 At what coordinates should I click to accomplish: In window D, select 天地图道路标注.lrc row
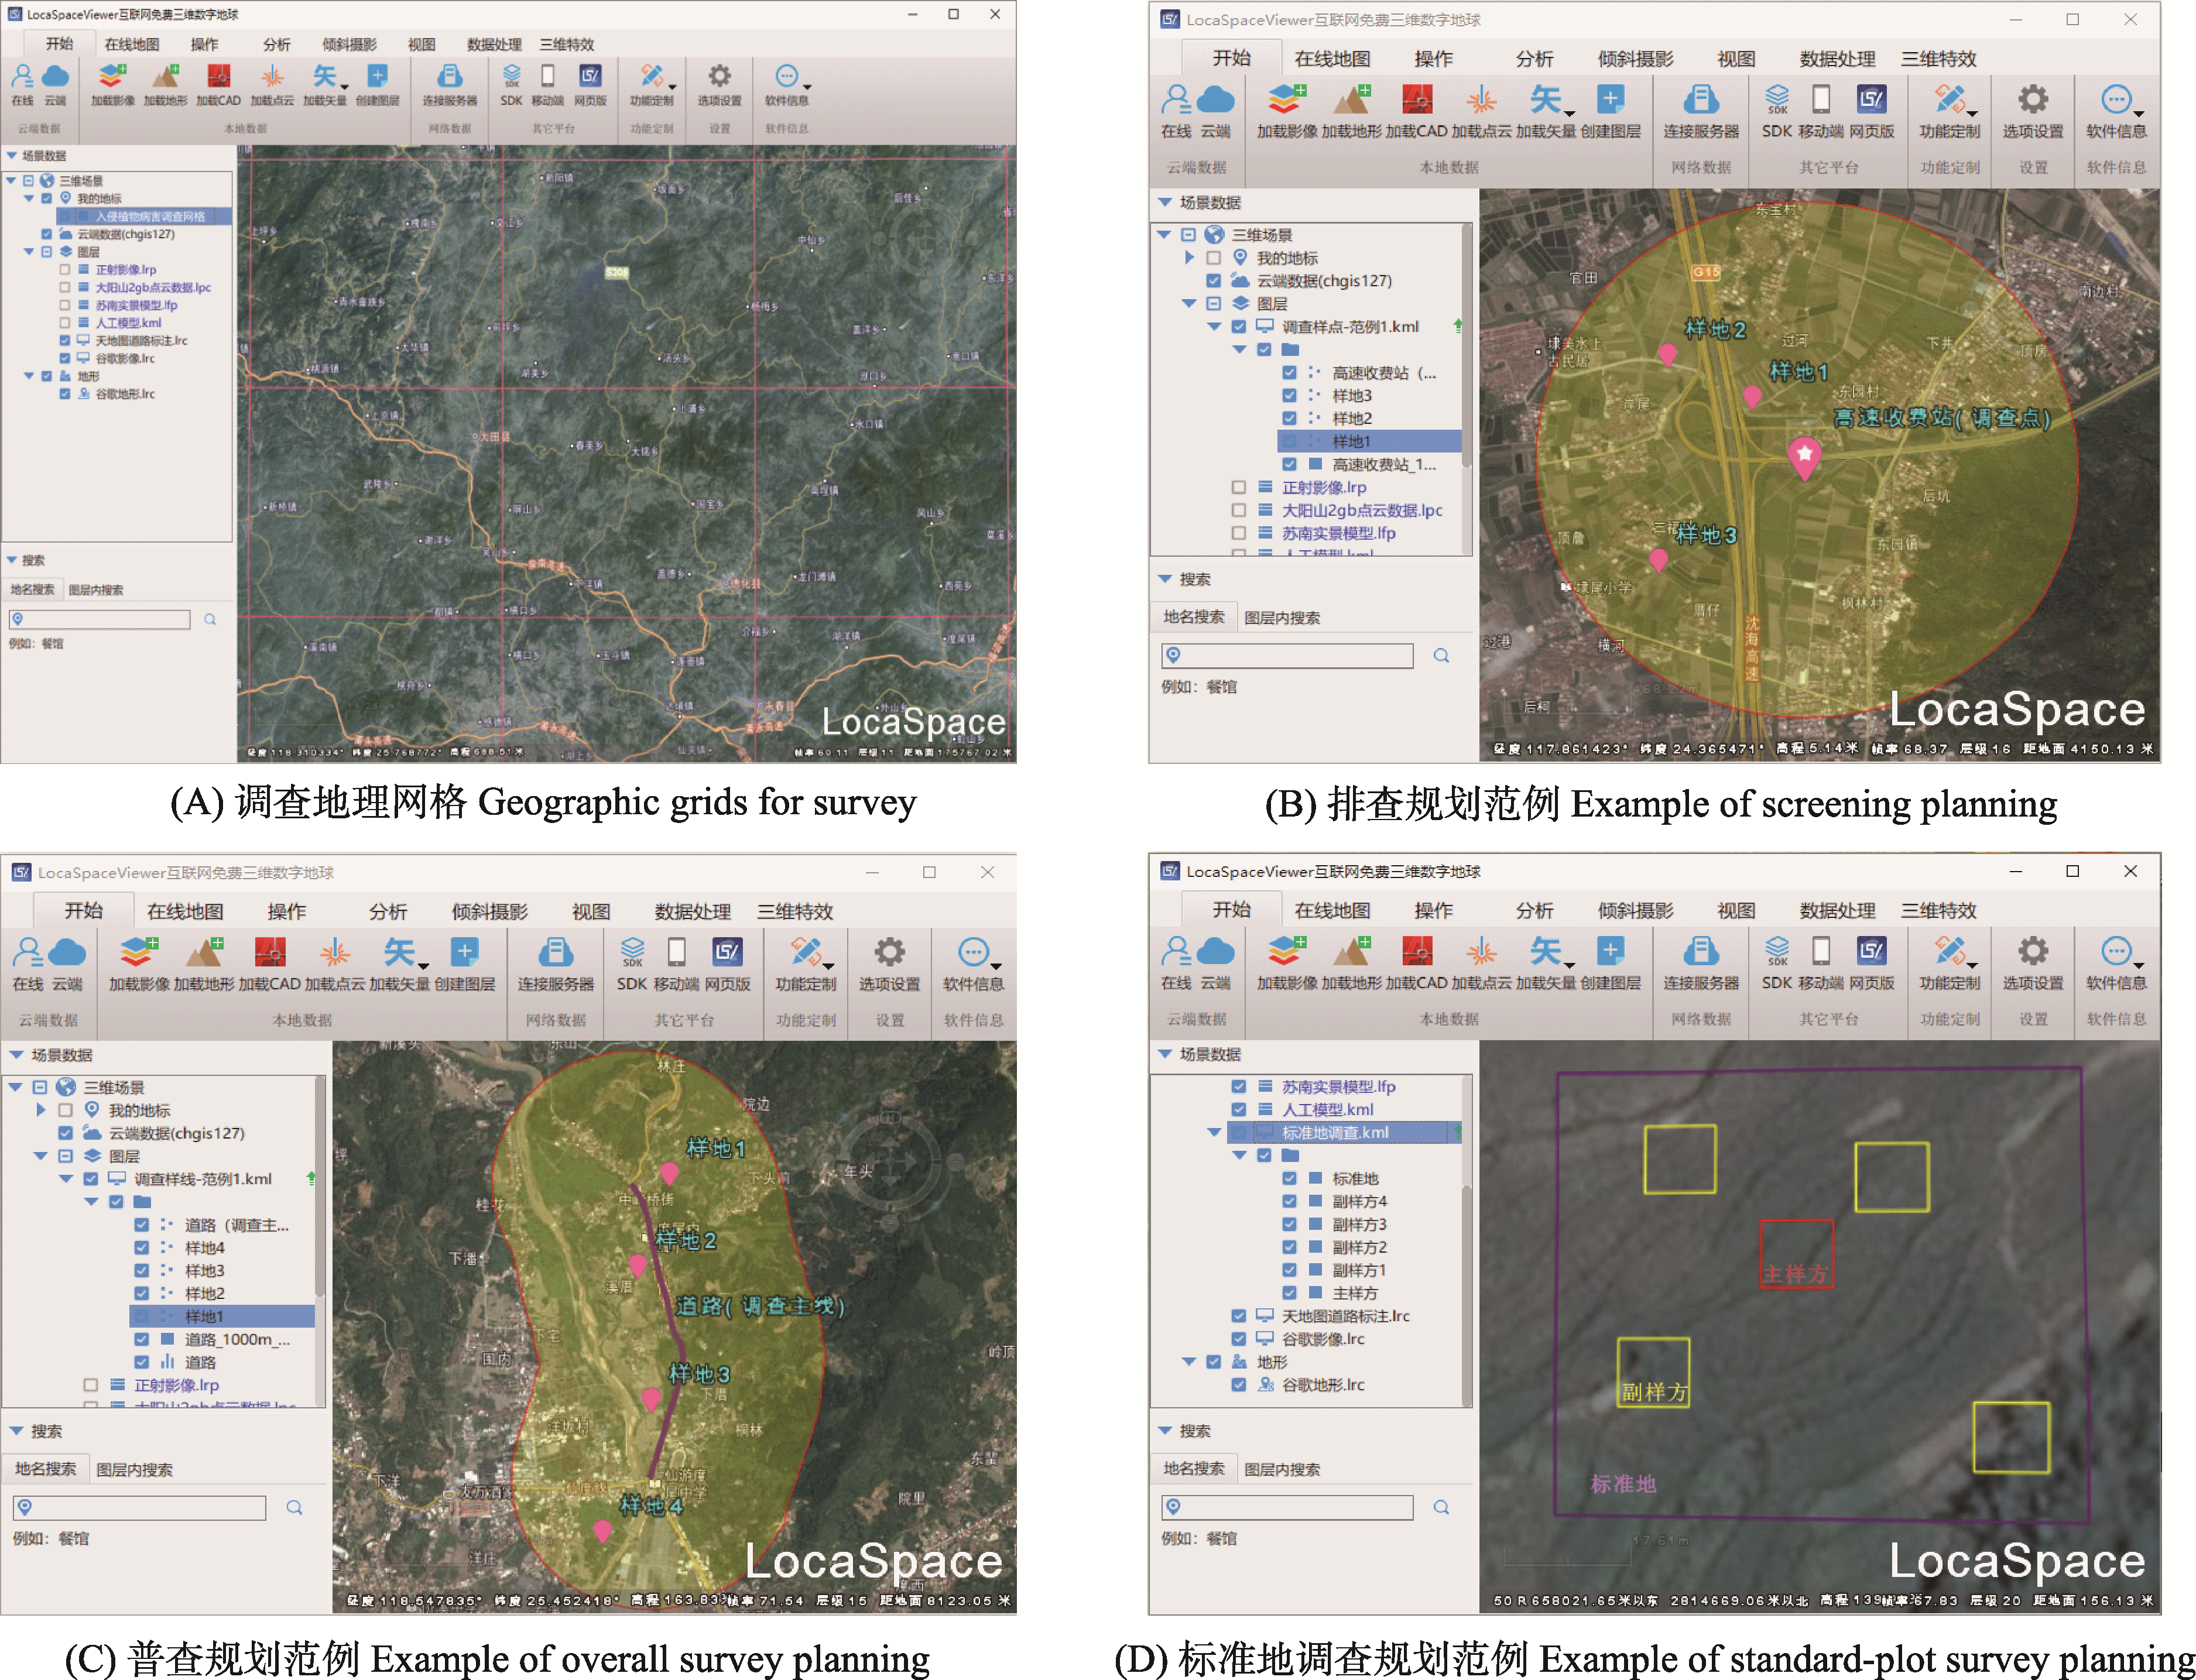tap(1345, 1316)
